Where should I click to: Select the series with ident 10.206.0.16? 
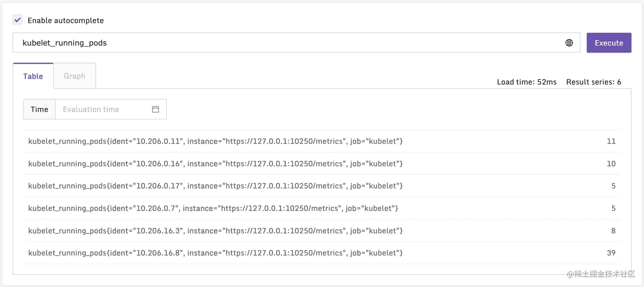[216, 163]
